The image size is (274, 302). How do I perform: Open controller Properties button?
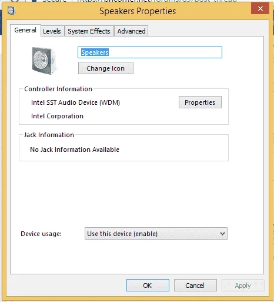point(200,102)
